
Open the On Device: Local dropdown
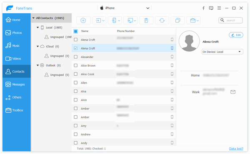click(x=222, y=52)
